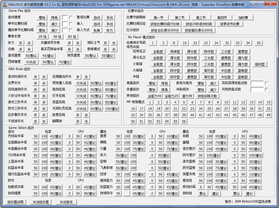
Task: Switch 伤病 off using 关
Action: [29, 49]
